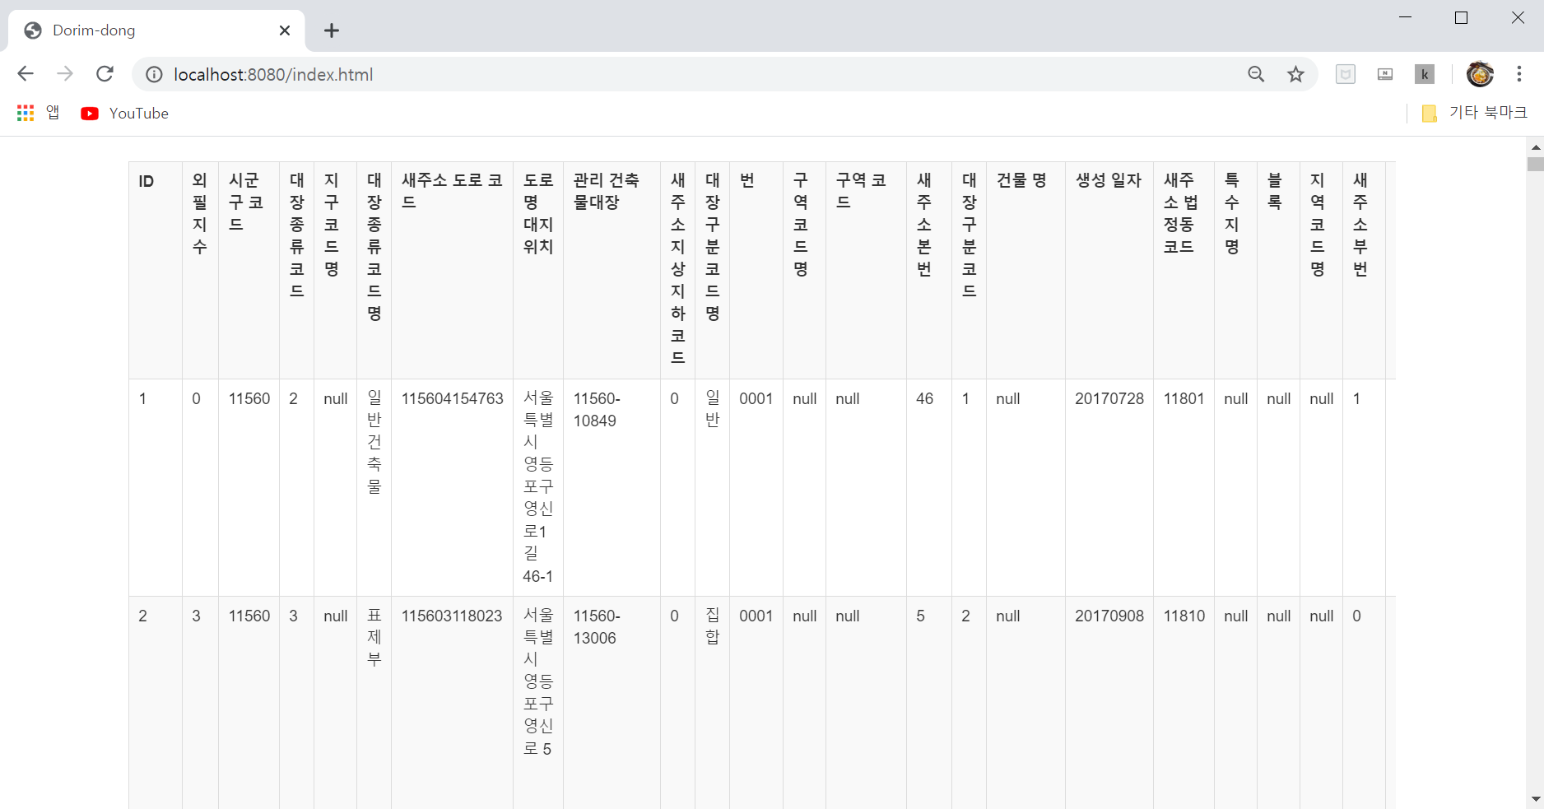Reload the index.html page
The image size is (1544, 809).
pos(105,74)
